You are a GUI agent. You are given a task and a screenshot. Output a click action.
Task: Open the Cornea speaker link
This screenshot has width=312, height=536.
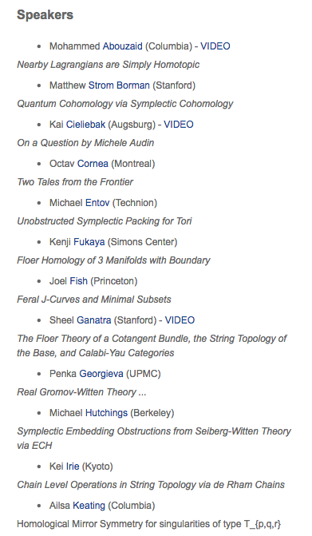click(x=93, y=164)
